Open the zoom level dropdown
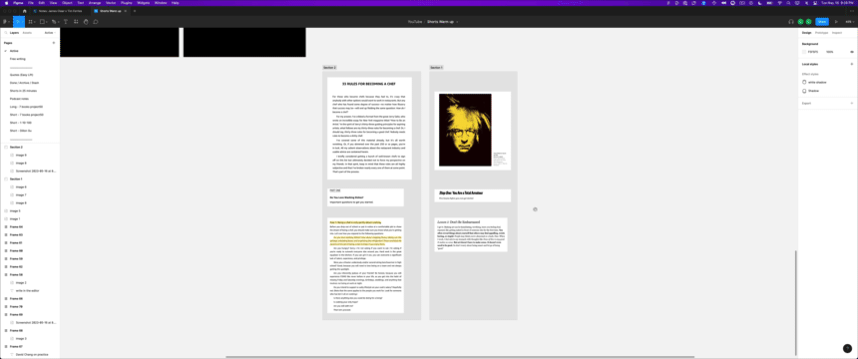 coord(849,22)
